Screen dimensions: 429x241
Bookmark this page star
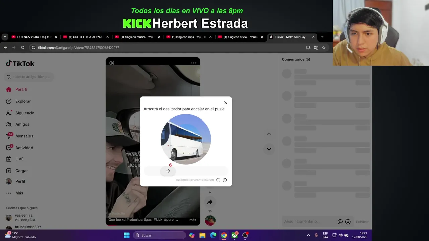[x=324, y=48]
